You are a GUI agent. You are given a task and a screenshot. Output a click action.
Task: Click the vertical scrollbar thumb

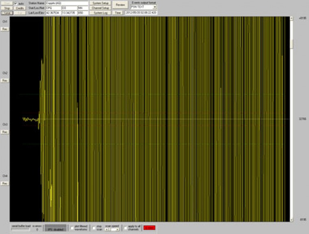click(292, 44)
